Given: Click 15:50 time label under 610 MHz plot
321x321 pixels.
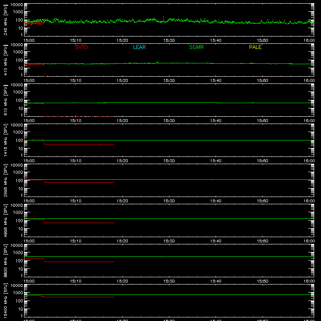Looking at the screenshot, I should click(262, 121).
